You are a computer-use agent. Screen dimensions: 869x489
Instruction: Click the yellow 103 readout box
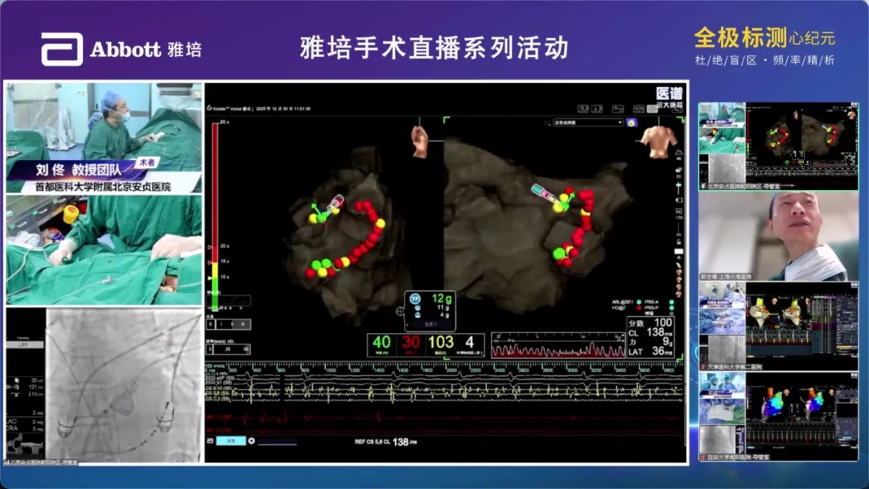441,343
